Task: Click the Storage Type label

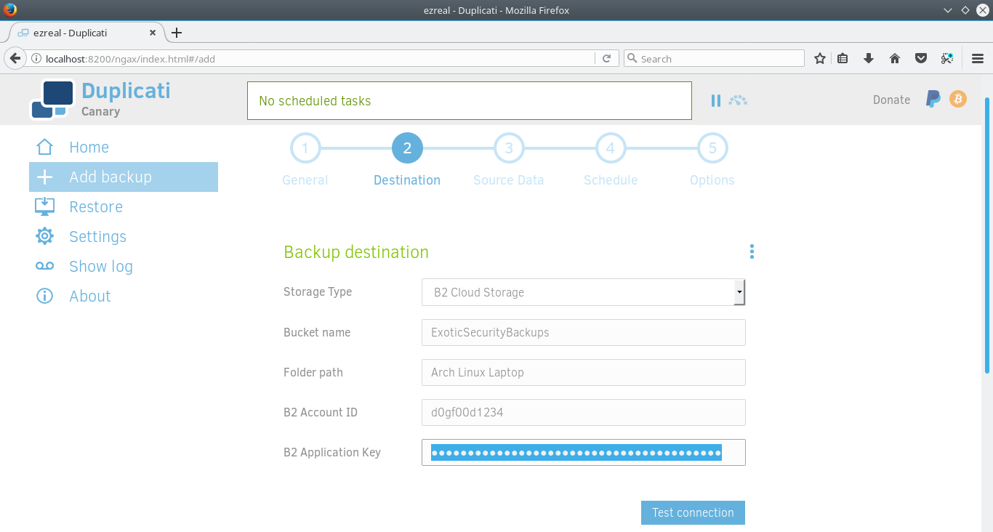Action: coord(318,292)
